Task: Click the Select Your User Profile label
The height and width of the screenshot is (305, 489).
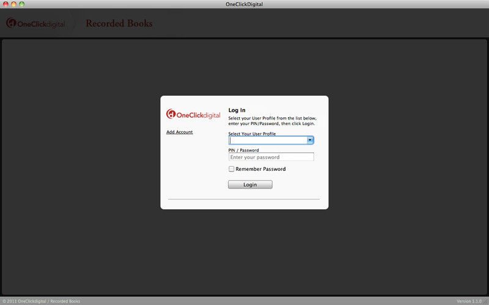Action: pyautogui.click(x=252, y=134)
